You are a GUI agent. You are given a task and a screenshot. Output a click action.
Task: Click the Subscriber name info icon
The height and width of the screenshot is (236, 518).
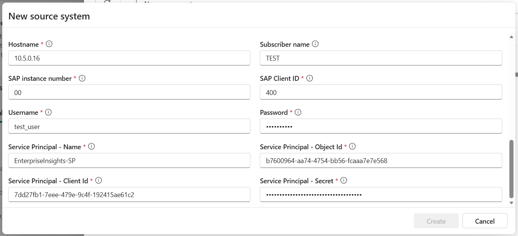315,44
